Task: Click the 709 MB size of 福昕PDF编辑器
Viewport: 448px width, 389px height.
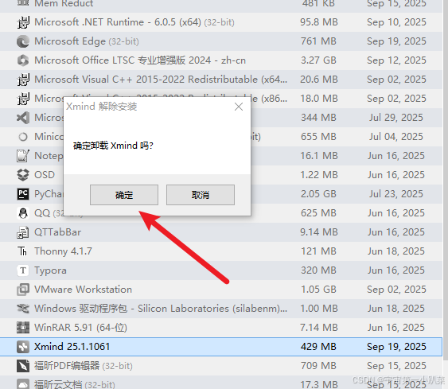Action: tap(318, 366)
